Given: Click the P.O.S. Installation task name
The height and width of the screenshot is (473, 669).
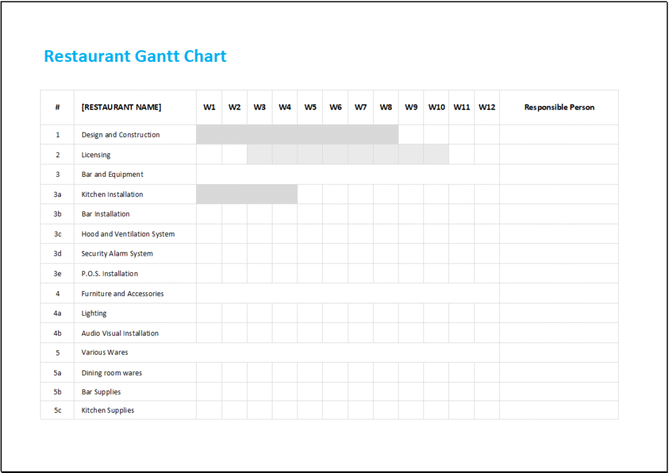Looking at the screenshot, I should pos(108,273).
